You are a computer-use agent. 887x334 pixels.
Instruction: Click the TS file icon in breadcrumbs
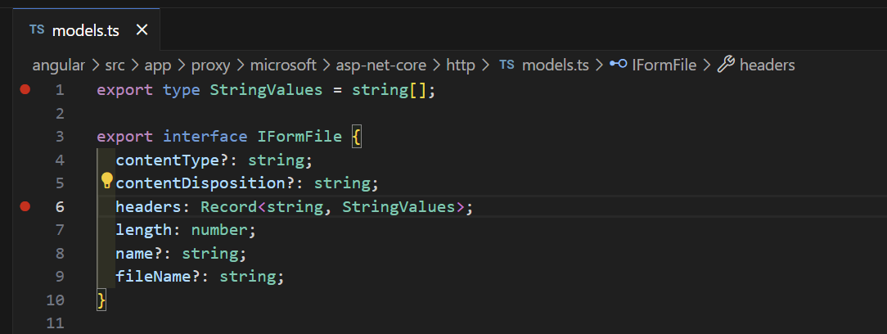click(507, 65)
